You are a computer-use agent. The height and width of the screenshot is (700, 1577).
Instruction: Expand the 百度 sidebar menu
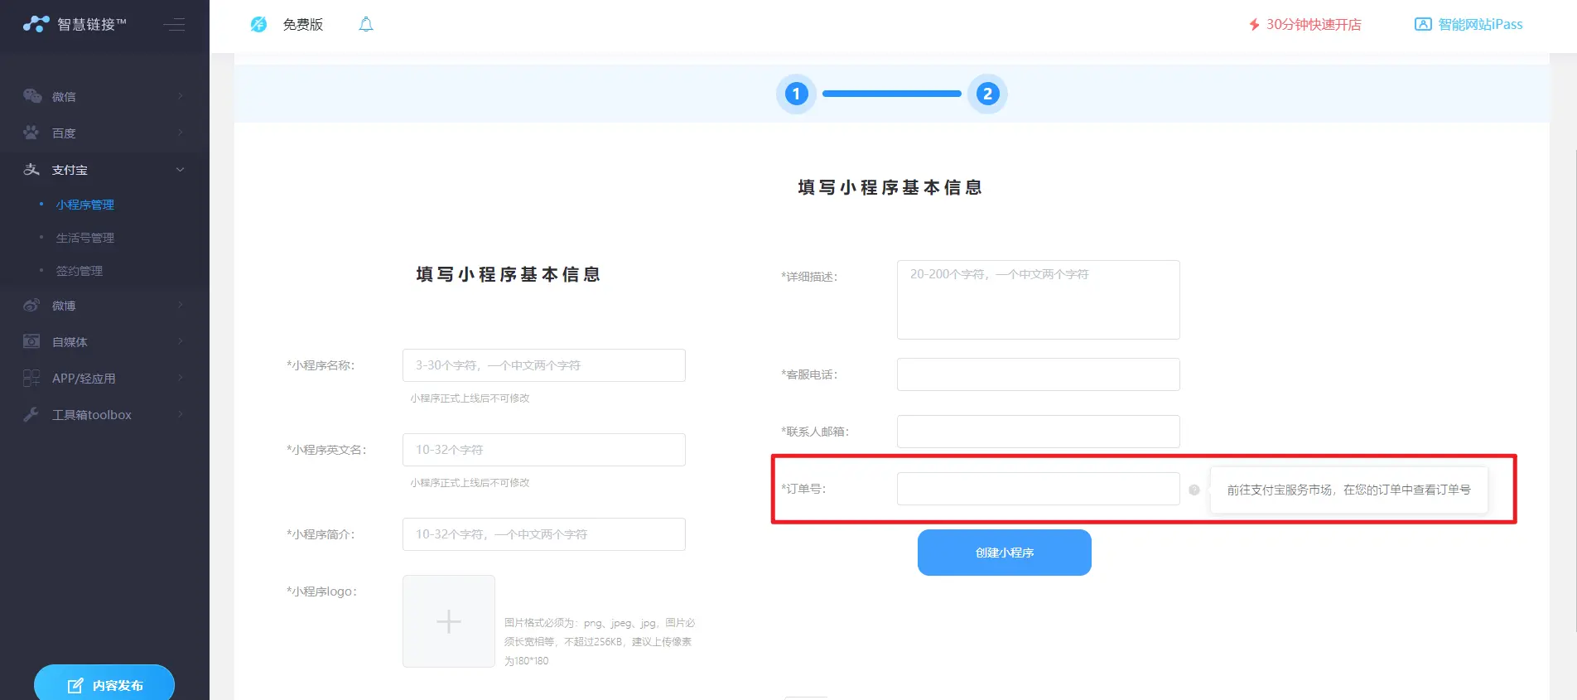[x=104, y=133]
